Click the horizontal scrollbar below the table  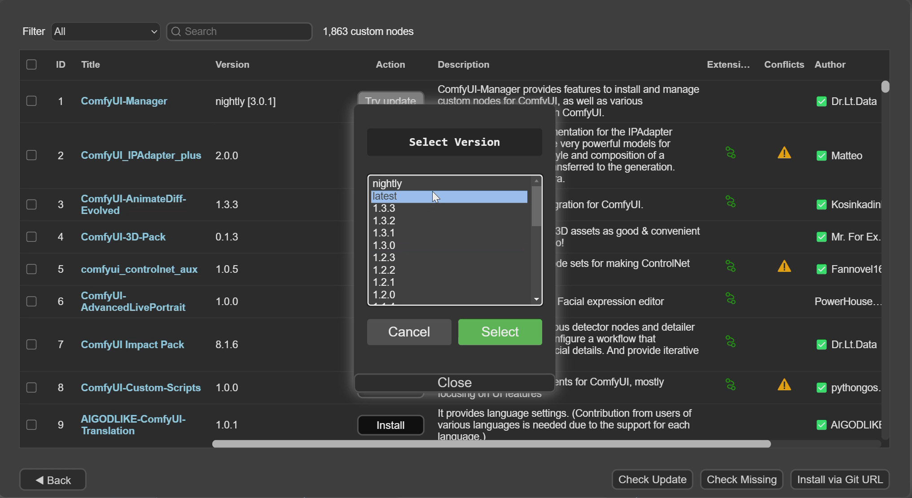click(x=491, y=444)
